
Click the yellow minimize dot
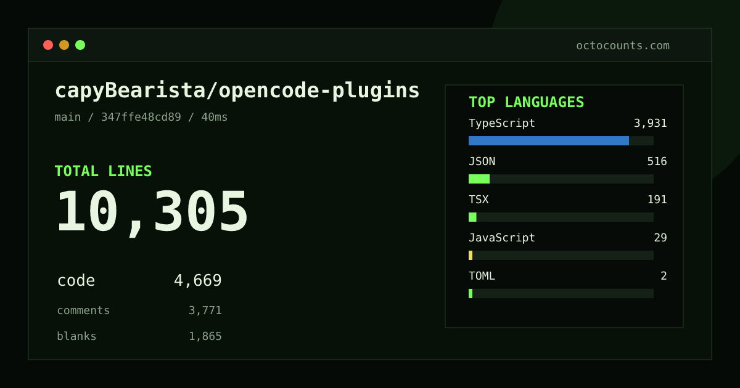(64, 45)
